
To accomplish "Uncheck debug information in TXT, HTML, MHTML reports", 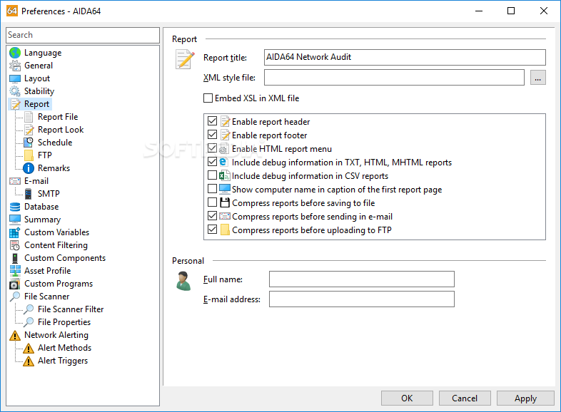I will (x=212, y=162).
